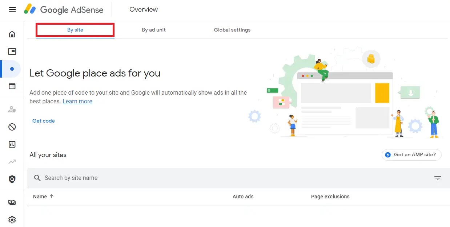Screen dimensions: 450x227
Task: Open Optimization trending-arrow sidebar icon
Action: coord(12,162)
